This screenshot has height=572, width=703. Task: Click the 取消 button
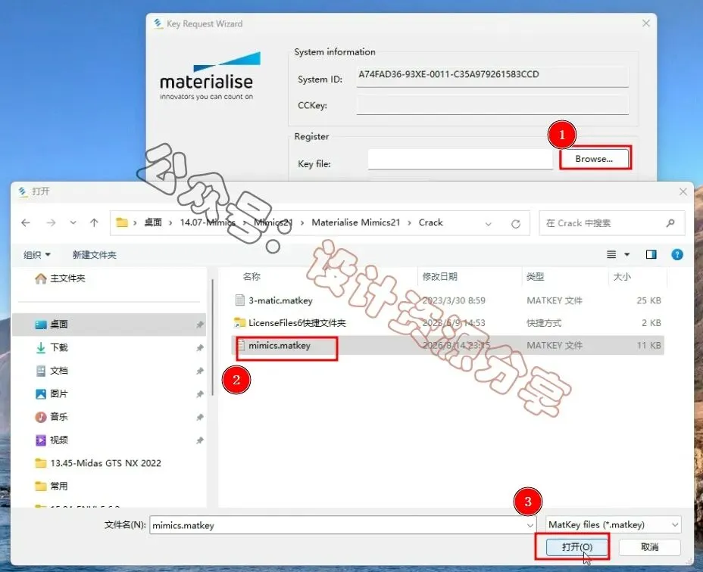650,547
